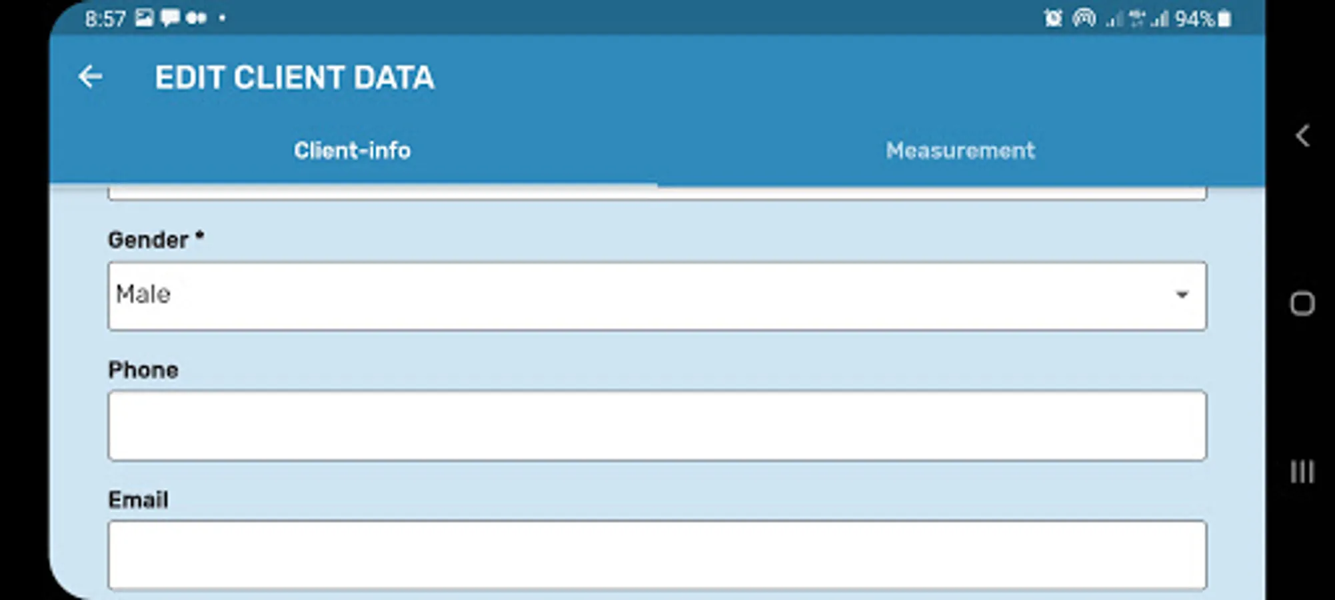Tap the chat message notification icon
The height and width of the screenshot is (600, 1335).
170,18
